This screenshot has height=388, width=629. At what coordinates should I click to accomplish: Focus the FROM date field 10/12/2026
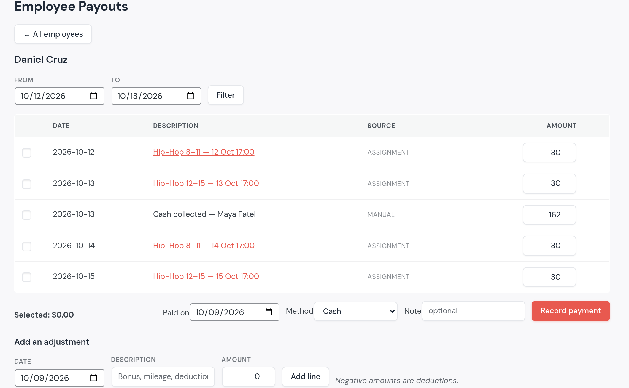tap(60, 96)
